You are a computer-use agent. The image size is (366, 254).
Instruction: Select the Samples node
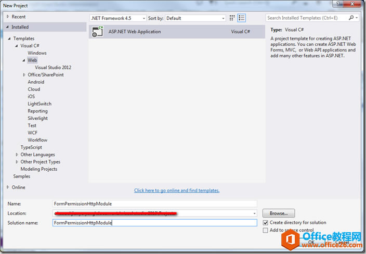22,176
